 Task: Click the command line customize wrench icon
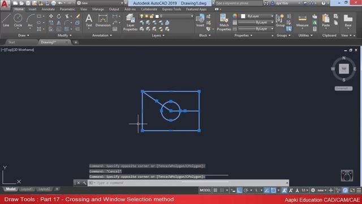84,183
